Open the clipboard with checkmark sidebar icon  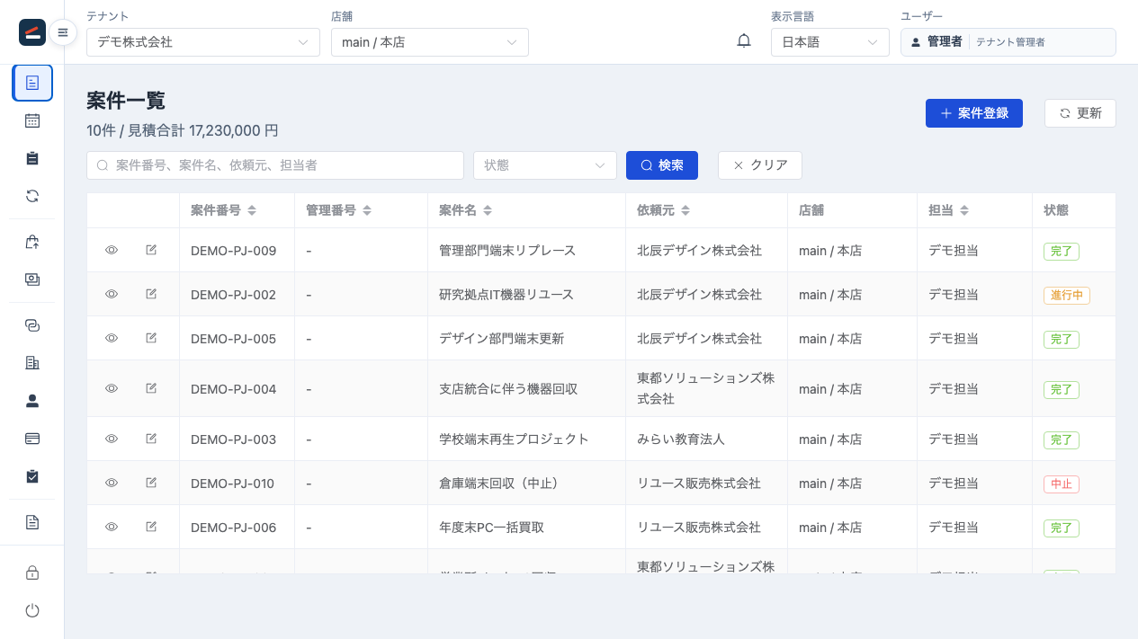[x=32, y=476]
